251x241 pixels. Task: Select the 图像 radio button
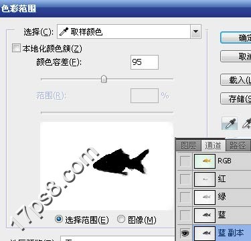[x=121, y=219]
